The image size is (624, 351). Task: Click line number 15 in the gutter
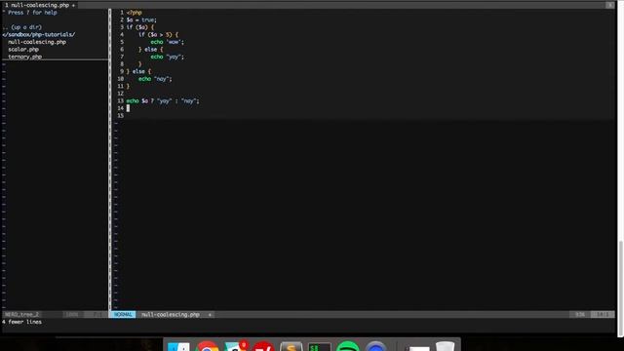pyautogui.click(x=120, y=116)
